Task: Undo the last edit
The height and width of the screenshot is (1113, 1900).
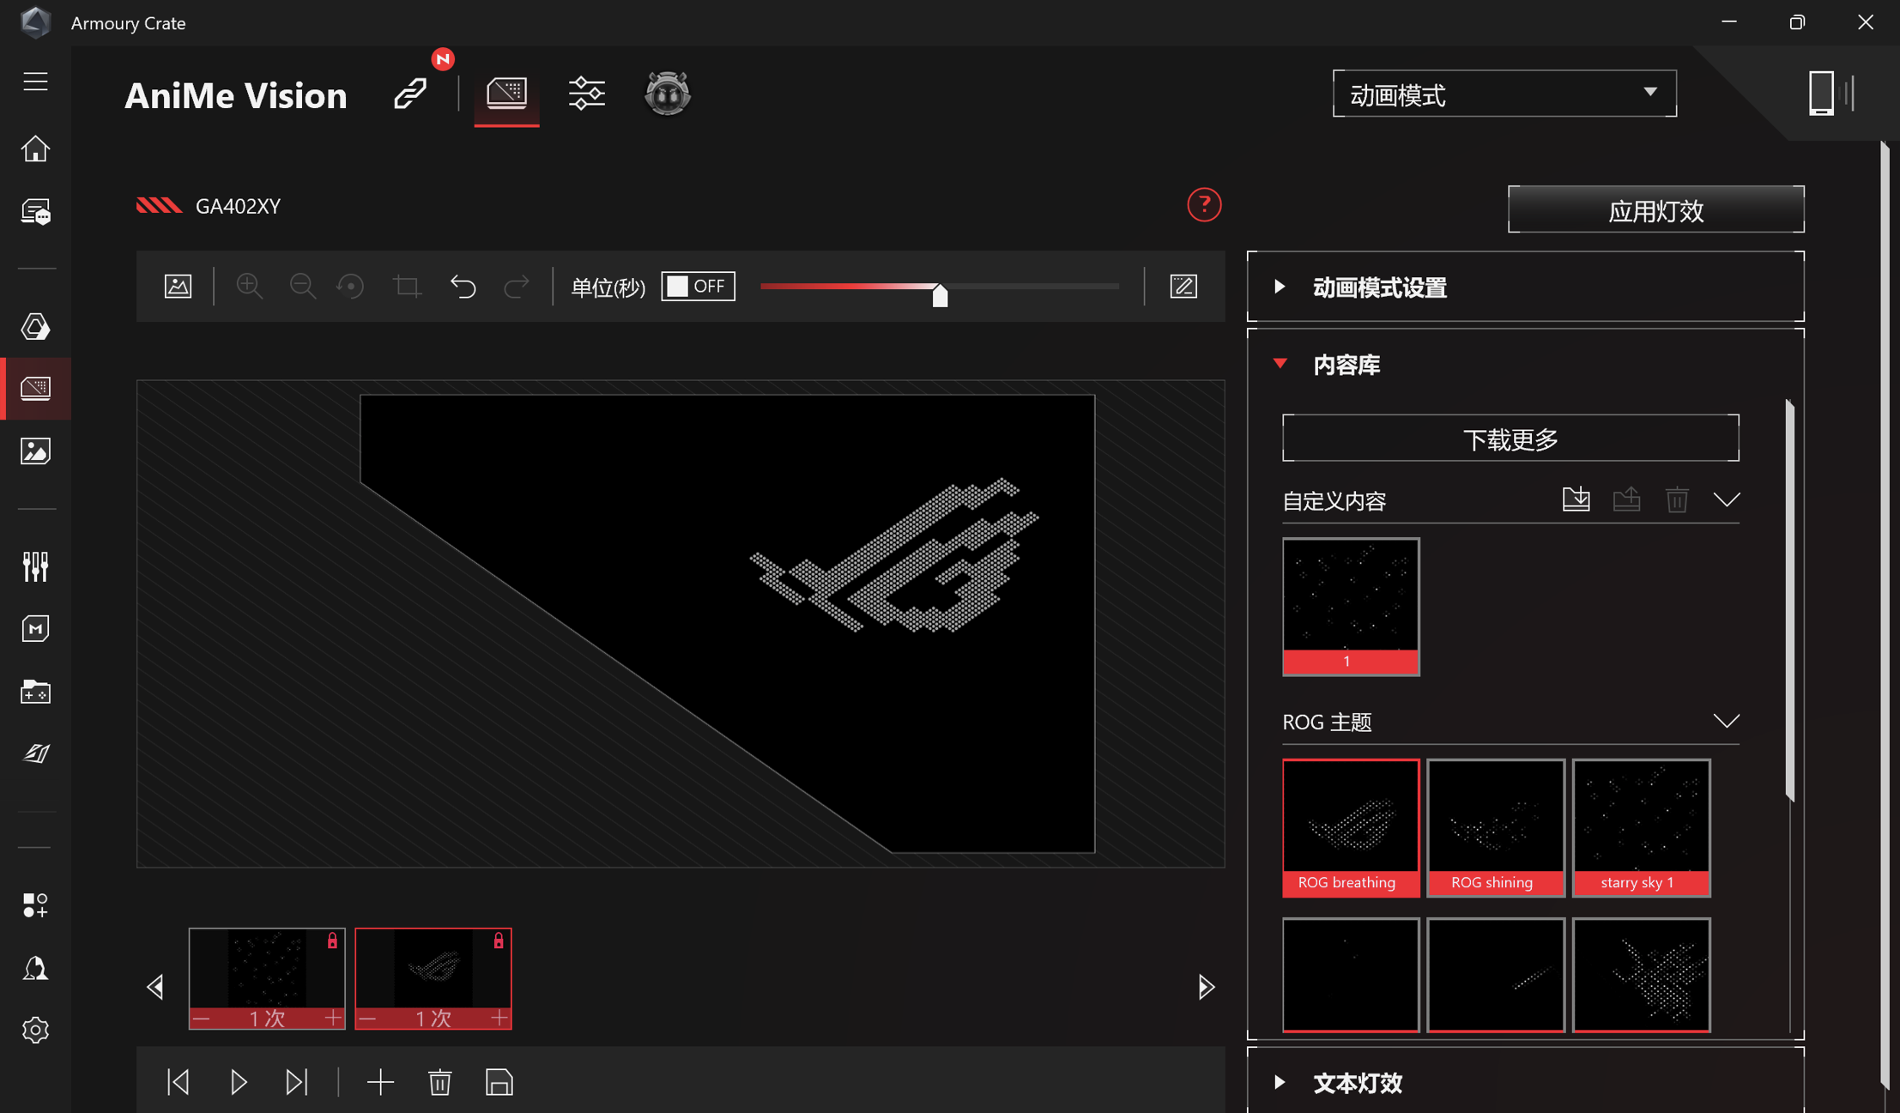Action: [463, 286]
